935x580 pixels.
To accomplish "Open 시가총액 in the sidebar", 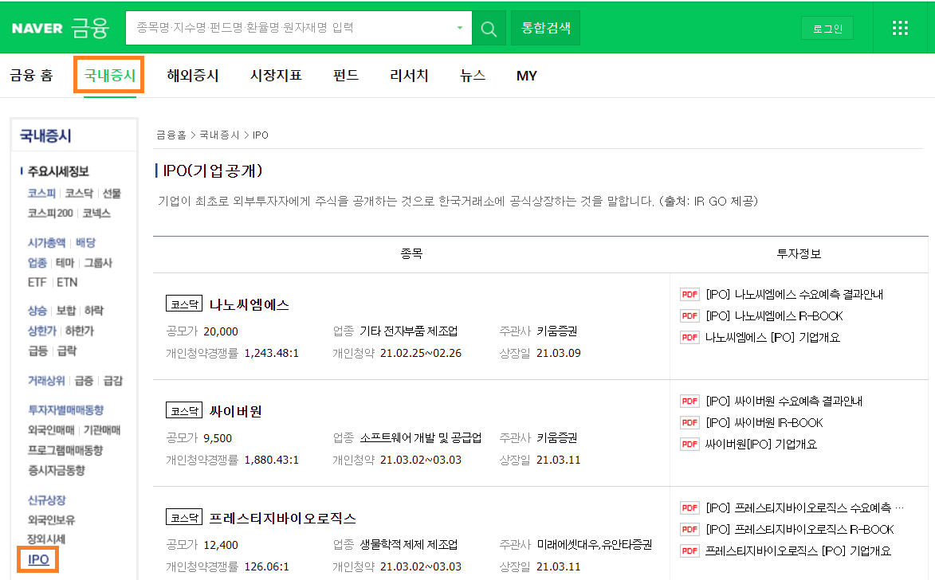I will pos(46,243).
